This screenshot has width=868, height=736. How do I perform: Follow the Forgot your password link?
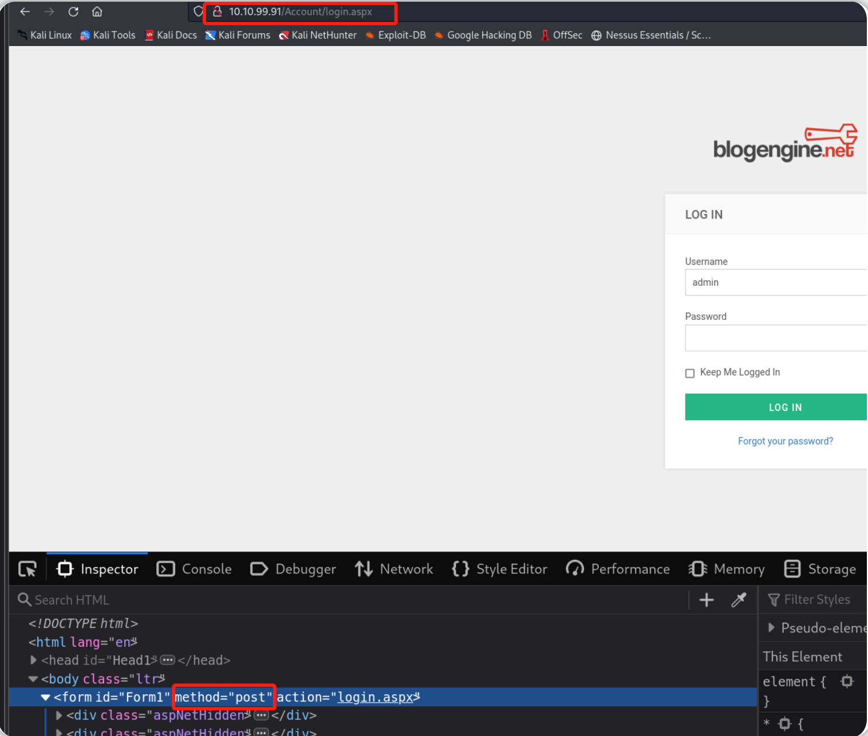(x=785, y=441)
